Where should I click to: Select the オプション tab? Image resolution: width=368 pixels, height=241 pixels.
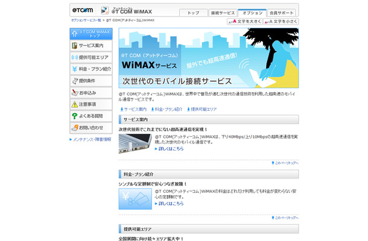pyautogui.click(x=252, y=13)
